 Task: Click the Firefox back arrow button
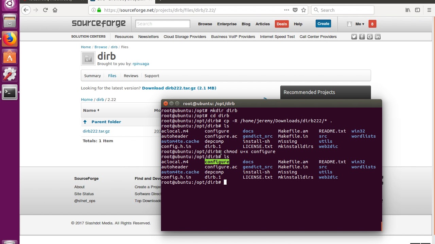coord(26,10)
